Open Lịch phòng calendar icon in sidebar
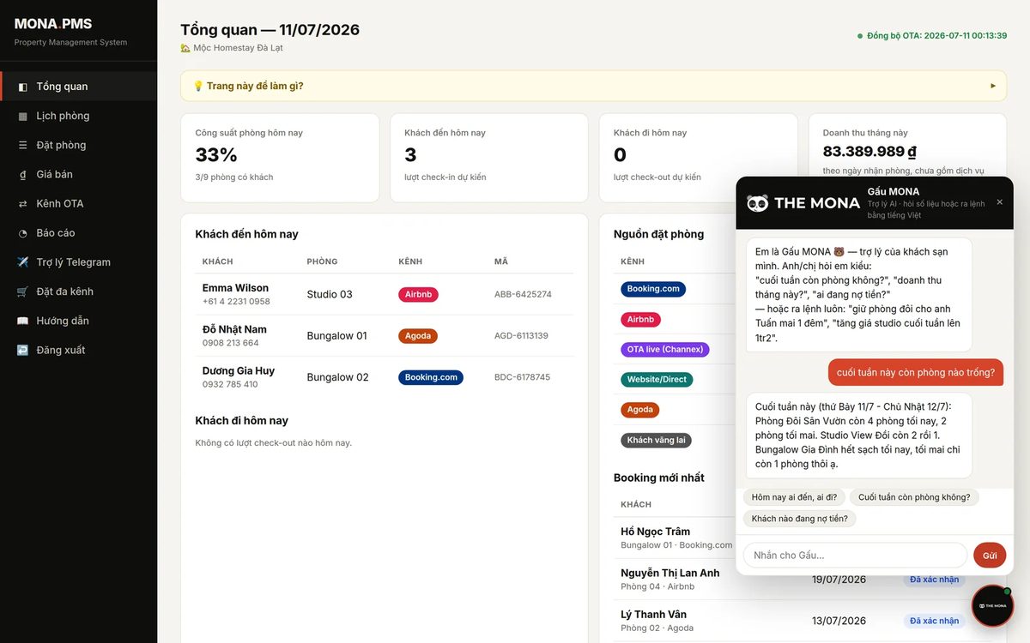1030x643 pixels. (22, 116)
